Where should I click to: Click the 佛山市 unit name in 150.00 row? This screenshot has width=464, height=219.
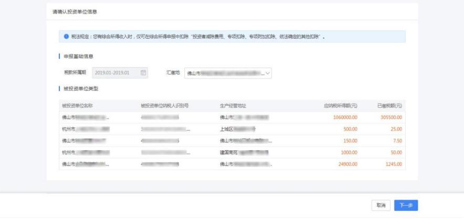tap(84, 141)
